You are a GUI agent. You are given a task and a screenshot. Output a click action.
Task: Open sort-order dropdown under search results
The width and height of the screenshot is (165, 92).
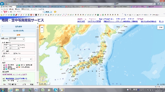tap(13, 81)
